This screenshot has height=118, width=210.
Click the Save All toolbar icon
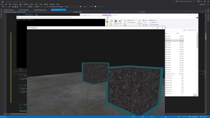pyautogui.click(x=17, y=7)
